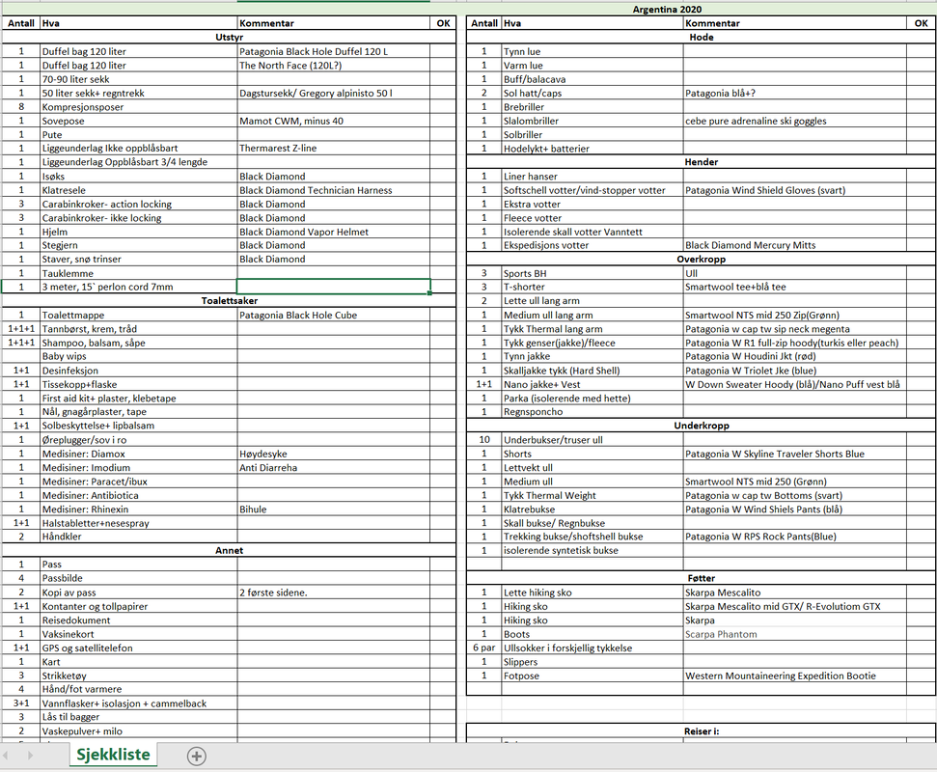Click cebe pure adrenaline ski goggles cell
This screenshot has height=772, width=937.
coord(795,121)
